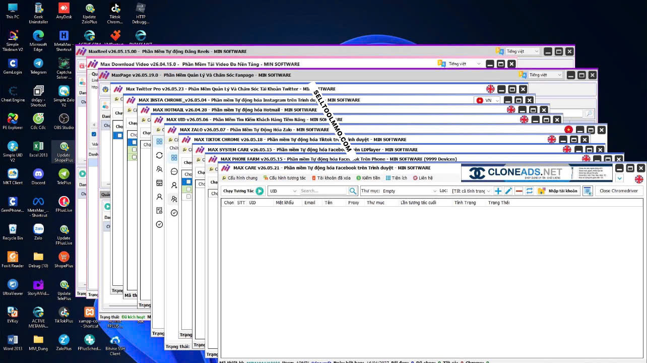The height and width of the screenshot is (363, 647).
Task: Click the search icon in MaxPage window
Action: tap(589, 113)
